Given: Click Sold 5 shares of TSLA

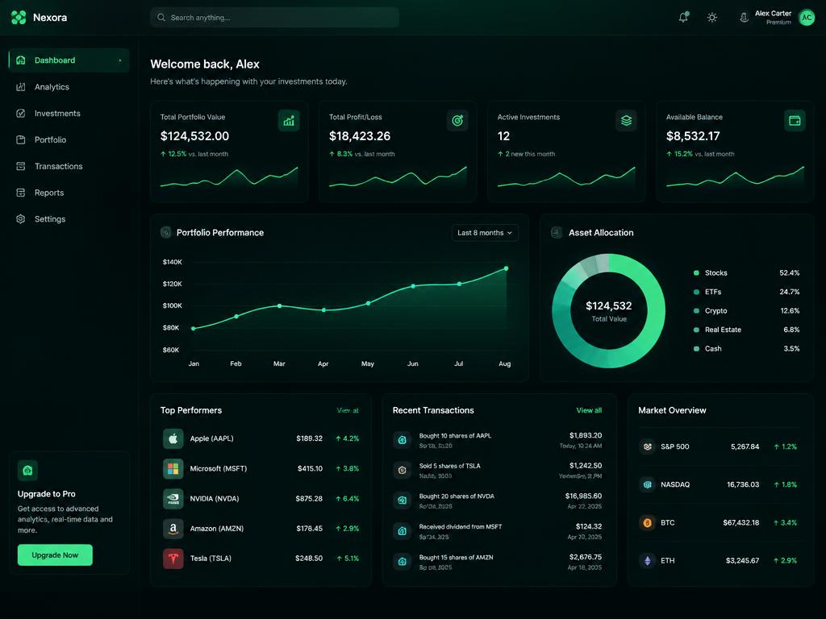Looking at the screenshot, I should coord(449,466).
